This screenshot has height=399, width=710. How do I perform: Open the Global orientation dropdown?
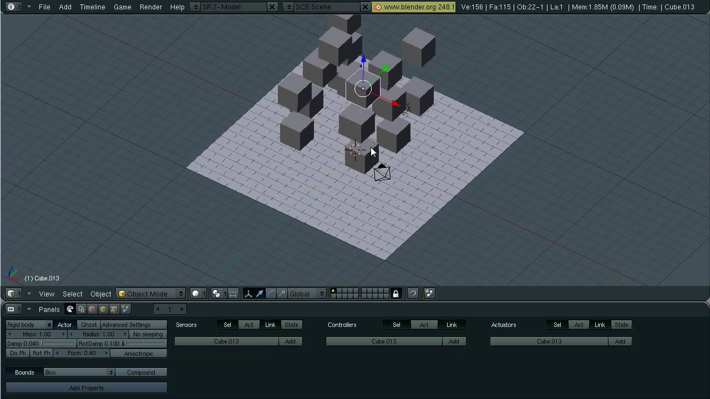pyautogui.click(x=307, y=294)
